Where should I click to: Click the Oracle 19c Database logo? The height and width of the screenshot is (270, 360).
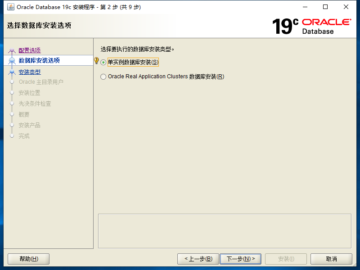311,27
